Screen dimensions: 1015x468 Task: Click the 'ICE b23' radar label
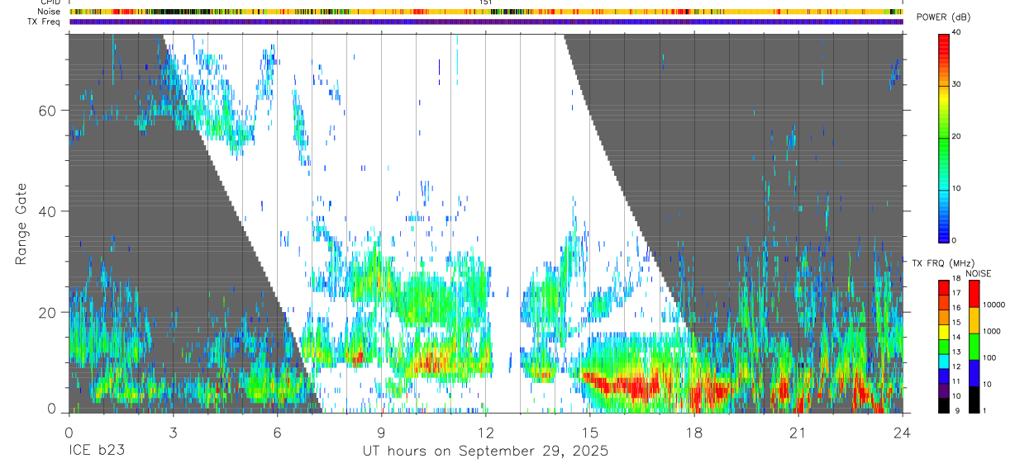(96, 451)
